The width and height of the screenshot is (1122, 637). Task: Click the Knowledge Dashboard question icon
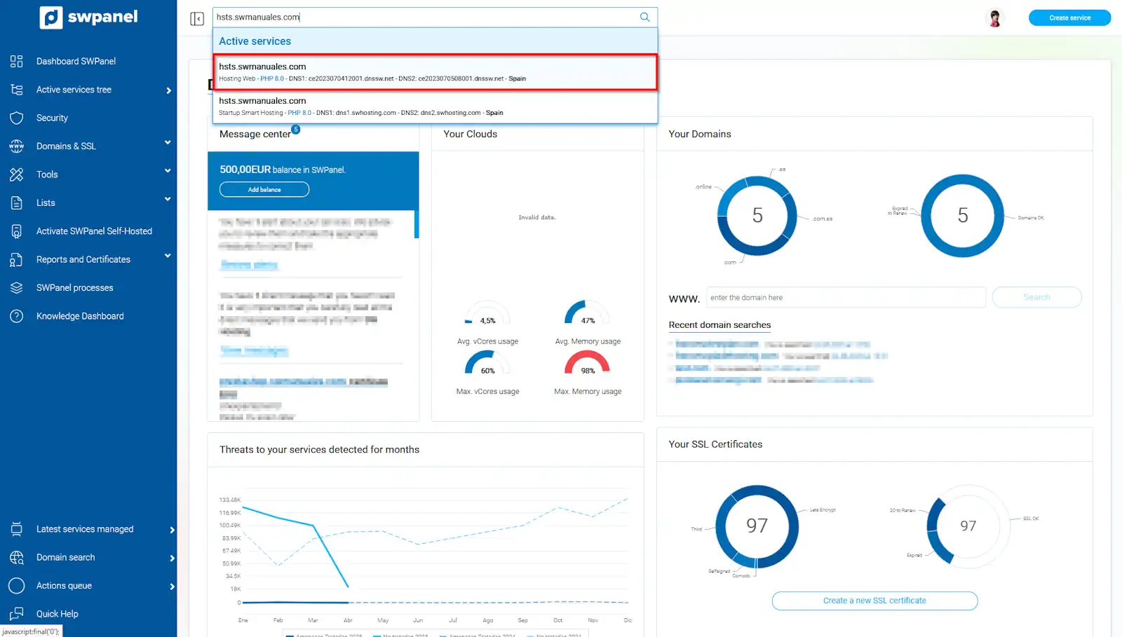point(17,316)
